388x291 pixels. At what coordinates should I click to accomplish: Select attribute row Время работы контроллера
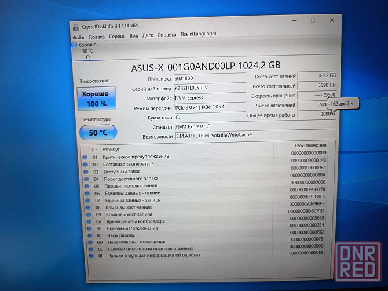(207, 220)
